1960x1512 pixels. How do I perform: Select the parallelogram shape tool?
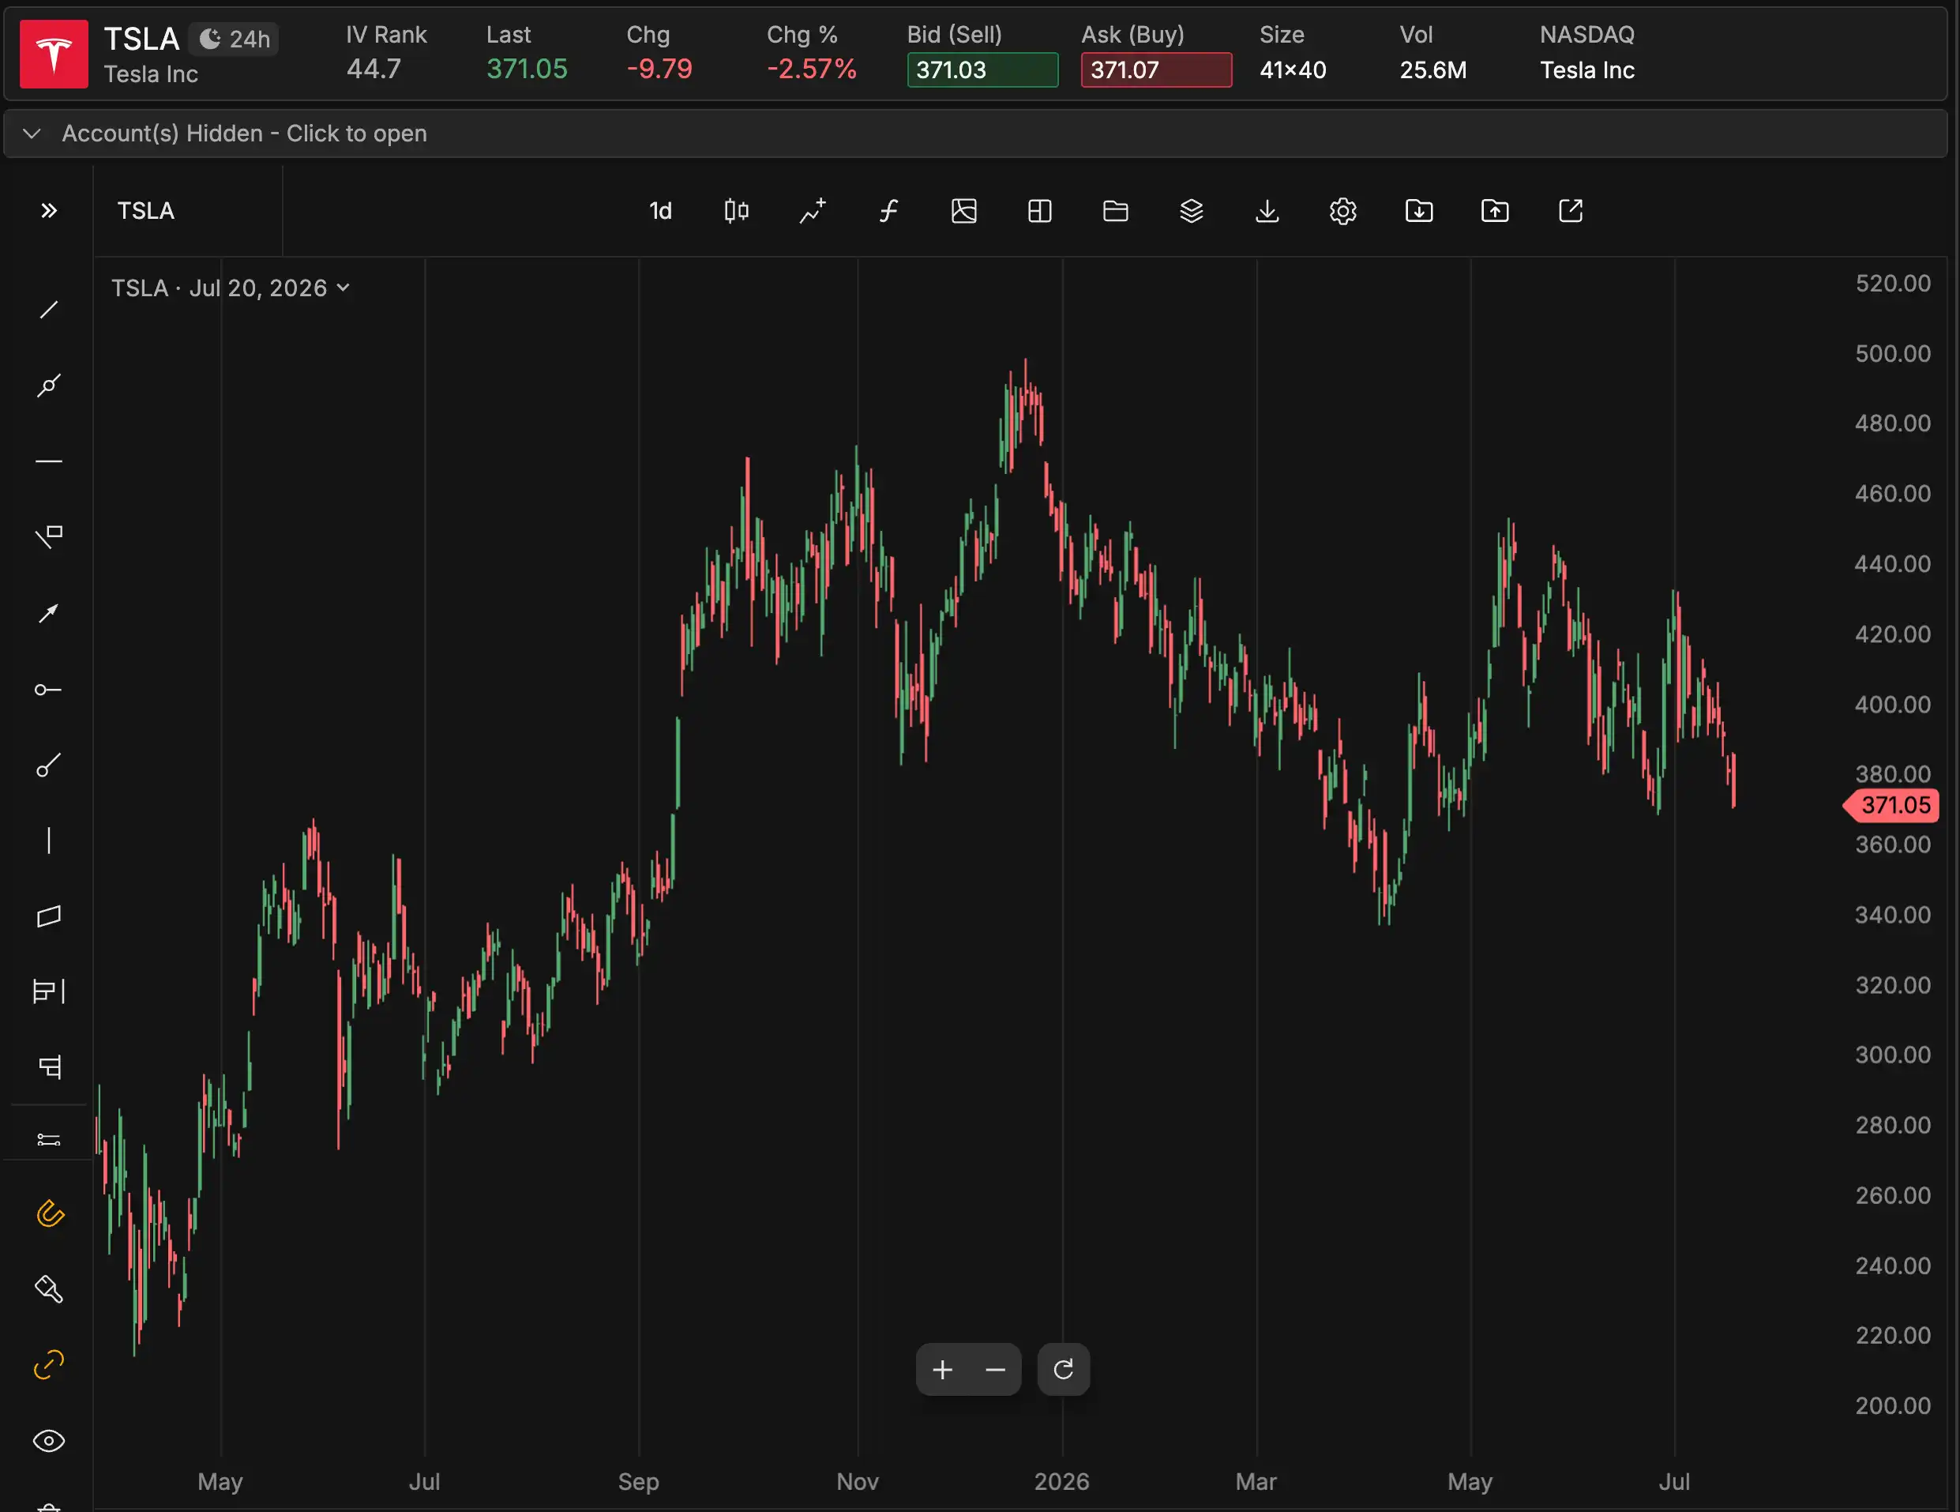click(x=48, y=916)
